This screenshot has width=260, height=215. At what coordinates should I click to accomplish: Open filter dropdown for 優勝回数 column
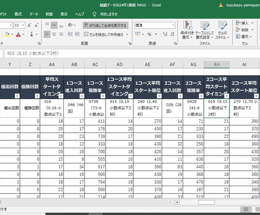pos(37,96)
